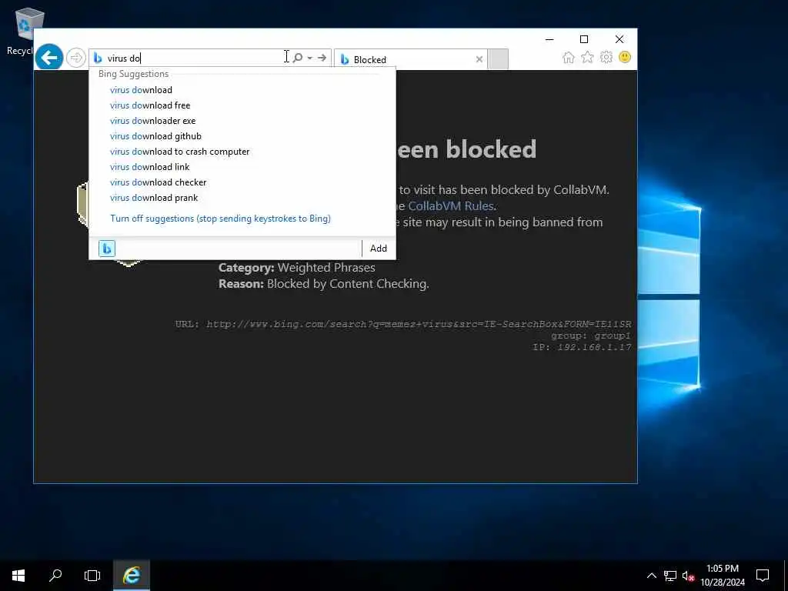Click the Home icon in IE toolbar
This screenshot has width=788, height=591.
tap(569, 57)
